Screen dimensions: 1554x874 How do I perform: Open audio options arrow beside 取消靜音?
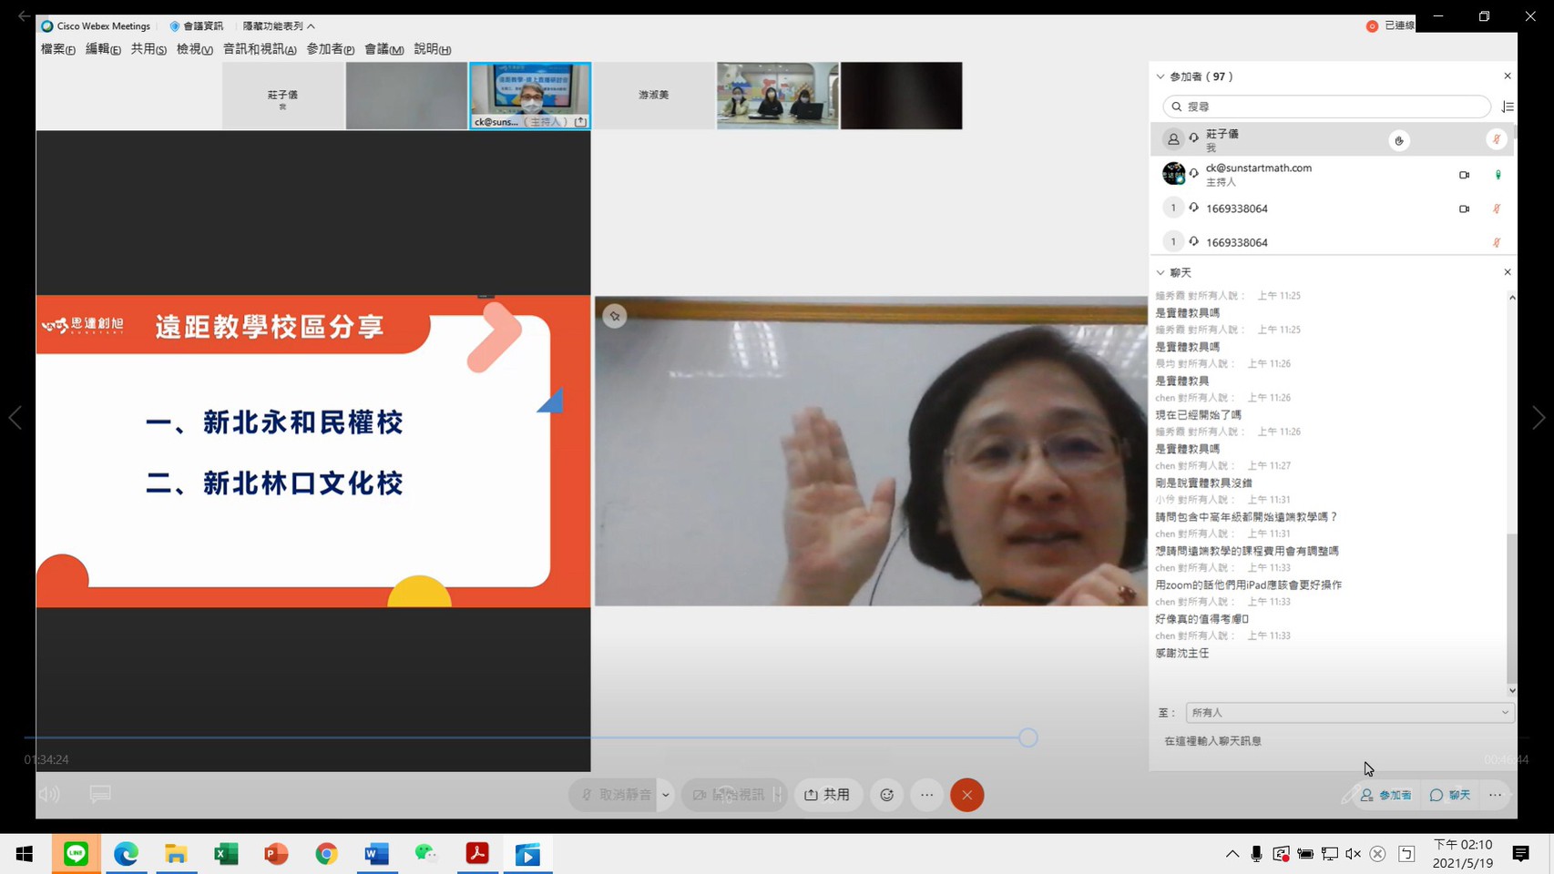coord(666,795)
